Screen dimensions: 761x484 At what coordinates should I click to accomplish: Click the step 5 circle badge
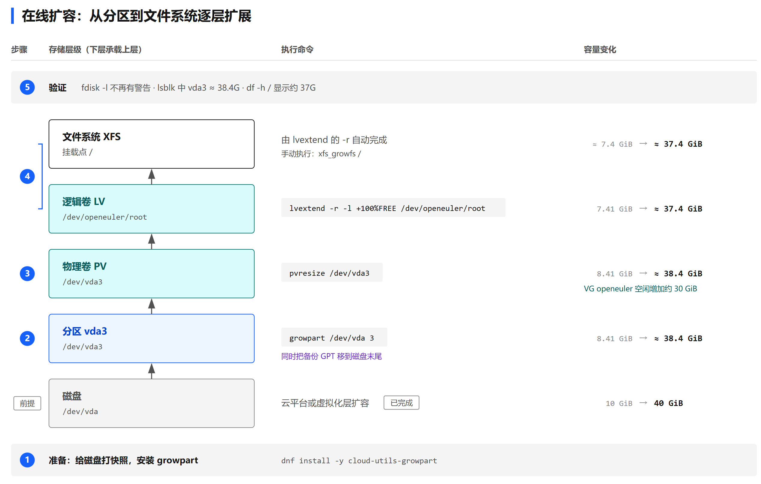click(27, 87)
